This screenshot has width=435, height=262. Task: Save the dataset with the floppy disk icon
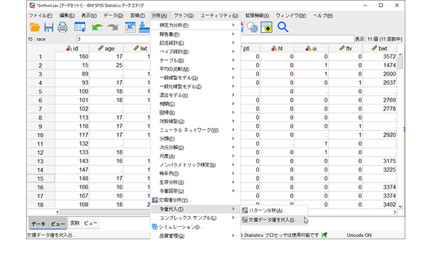click(49, 27)
